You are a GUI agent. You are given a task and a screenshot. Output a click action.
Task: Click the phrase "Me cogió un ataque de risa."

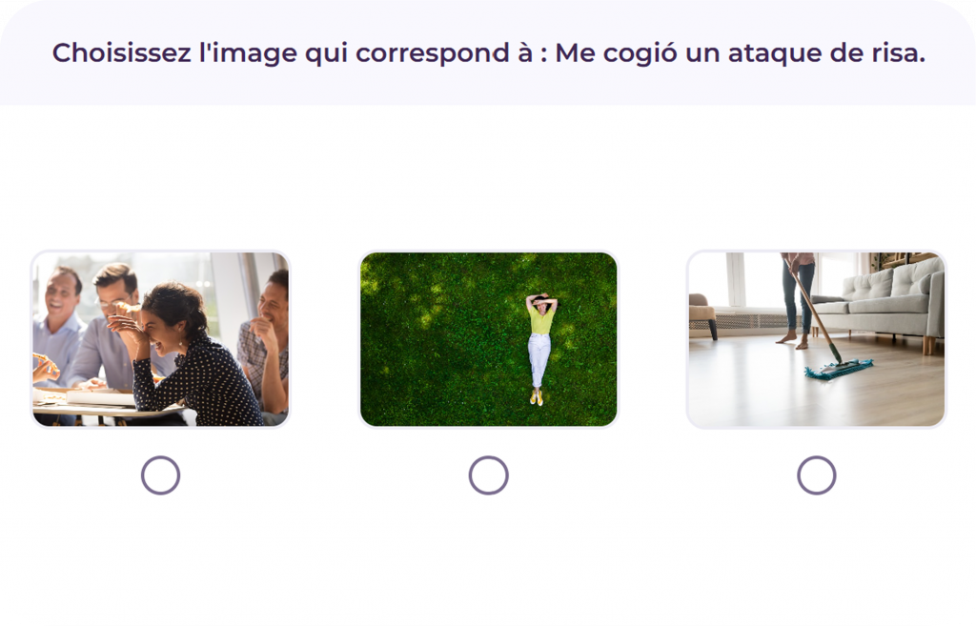pyautogui.click(x=740, y=53)
